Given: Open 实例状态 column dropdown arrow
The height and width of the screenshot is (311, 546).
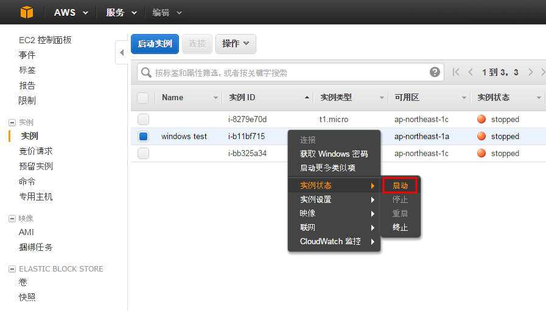Looking at the screenshot, I should click(539, 98).
